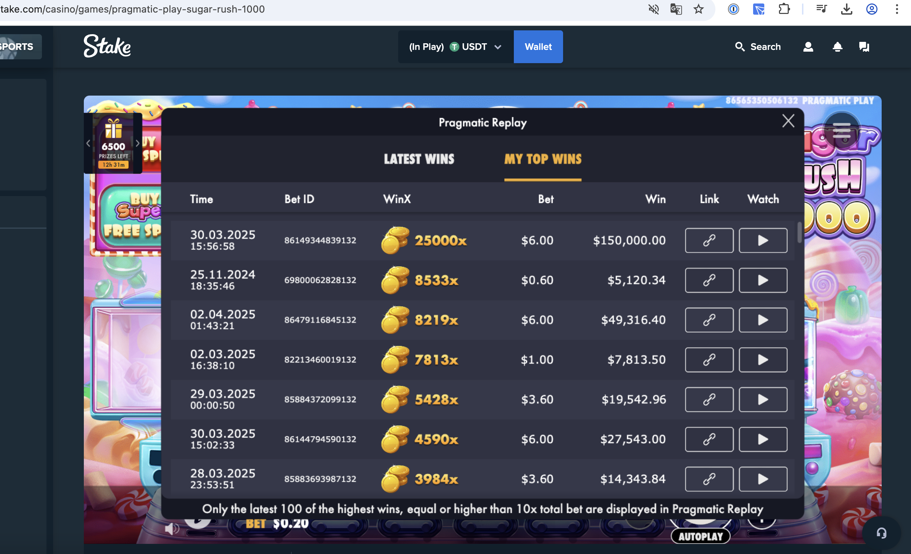Viewport: 911px width, 554px height.
Task: Watch replay of the 5428x win
Action: [763, 399]
